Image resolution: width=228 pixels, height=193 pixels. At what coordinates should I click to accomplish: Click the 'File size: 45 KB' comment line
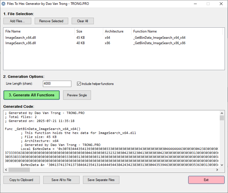pyautogui.click(x=39, y=137)
